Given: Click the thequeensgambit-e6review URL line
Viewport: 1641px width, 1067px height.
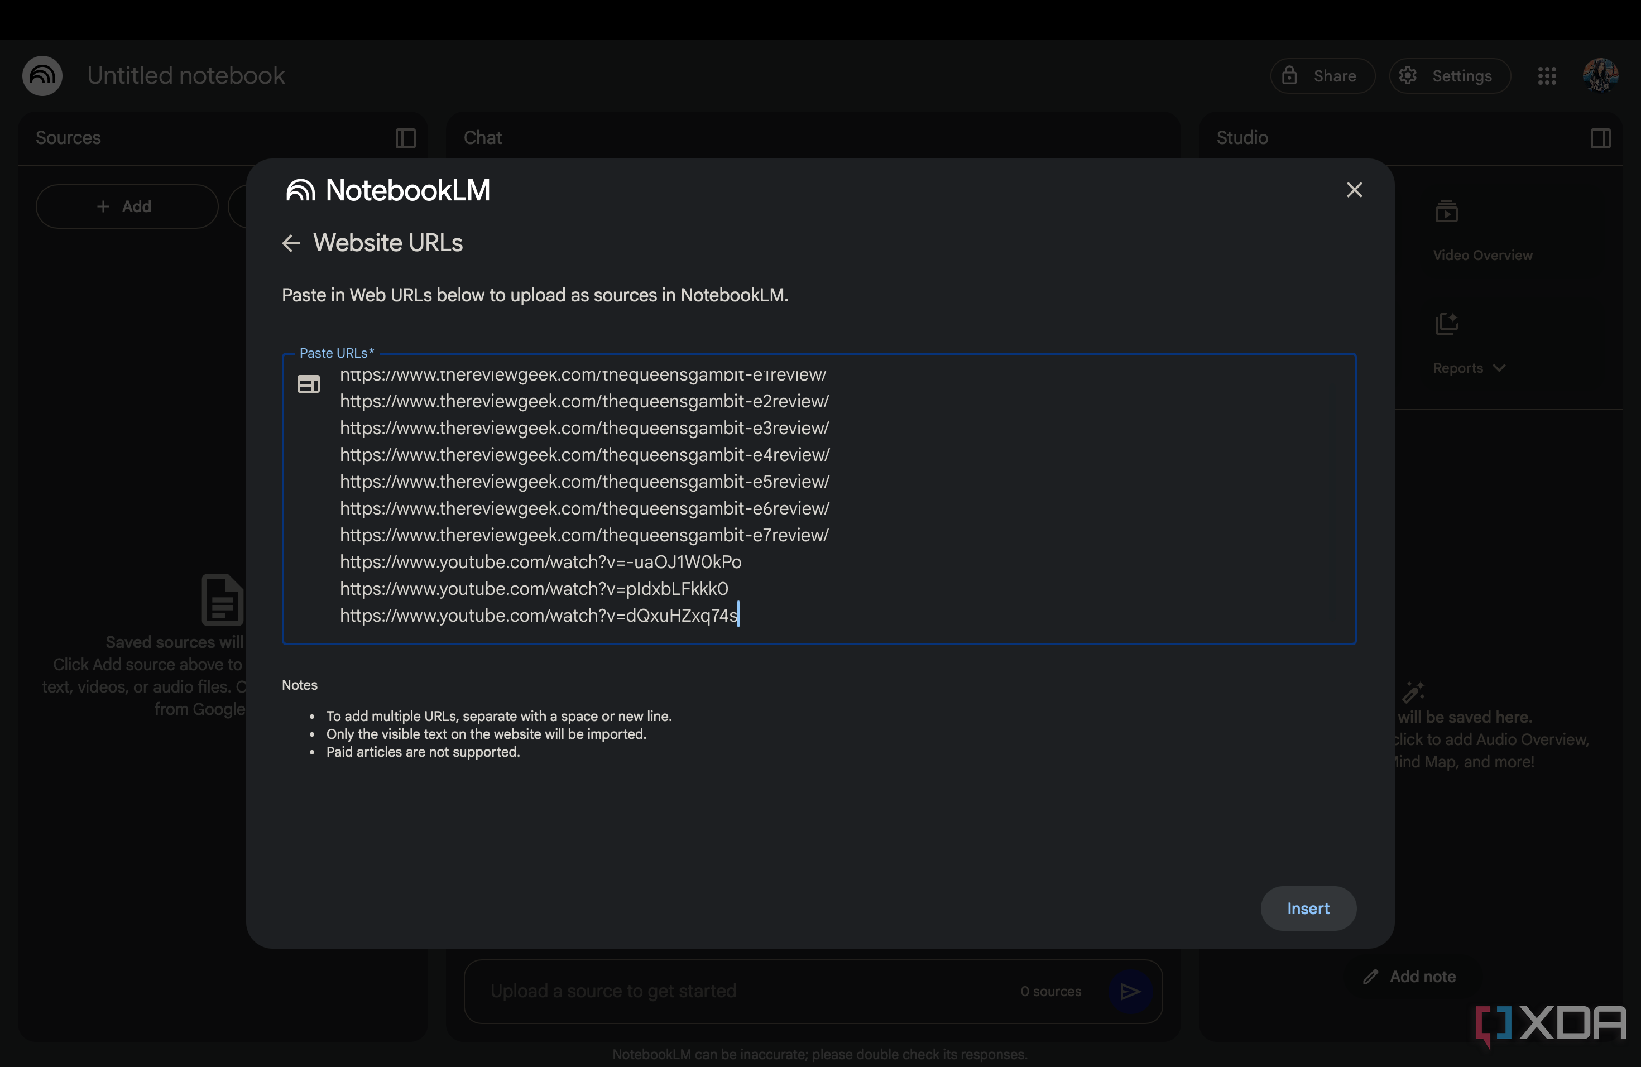Looking at the screenshot, I should [x=584, y=509].
